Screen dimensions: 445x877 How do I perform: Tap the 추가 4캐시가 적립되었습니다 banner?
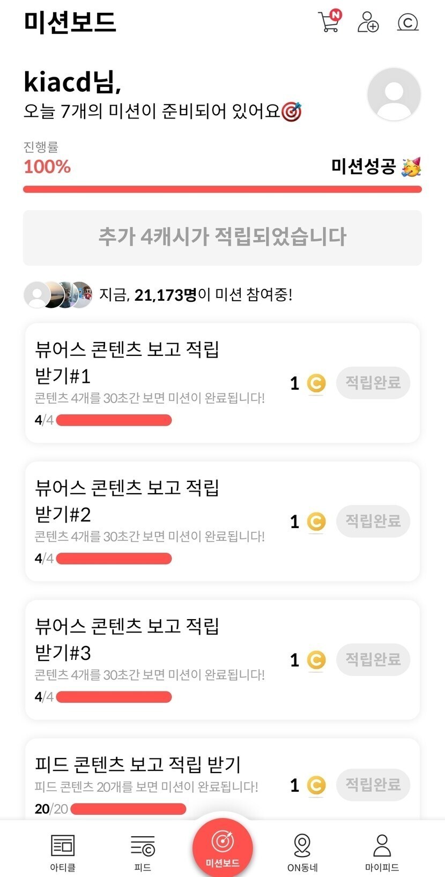222,237
